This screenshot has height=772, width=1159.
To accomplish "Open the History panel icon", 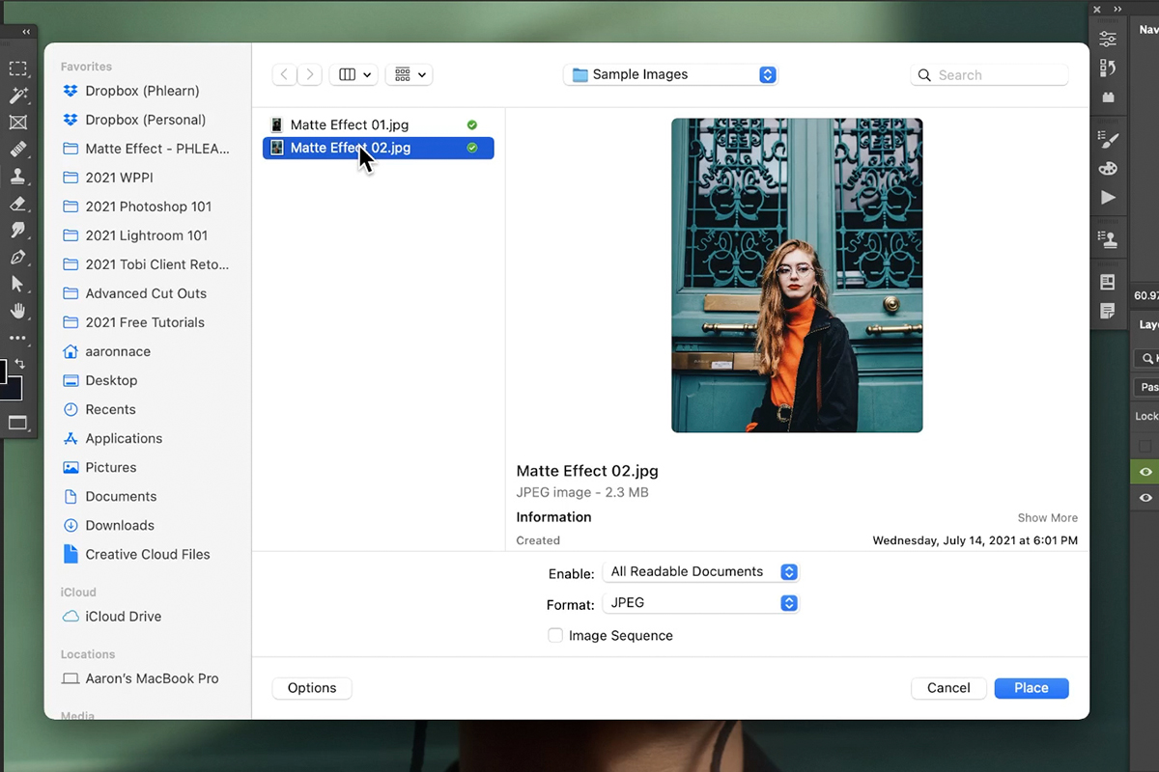I will (x=1107, y=67).
